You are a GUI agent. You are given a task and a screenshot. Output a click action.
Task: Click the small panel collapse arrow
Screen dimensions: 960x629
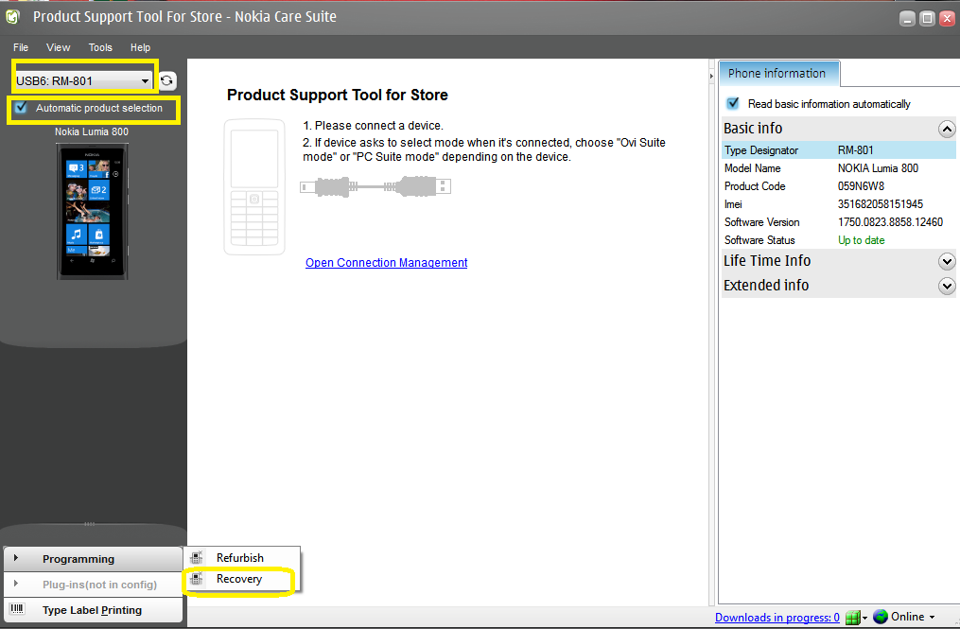click(x=711, y=76)
